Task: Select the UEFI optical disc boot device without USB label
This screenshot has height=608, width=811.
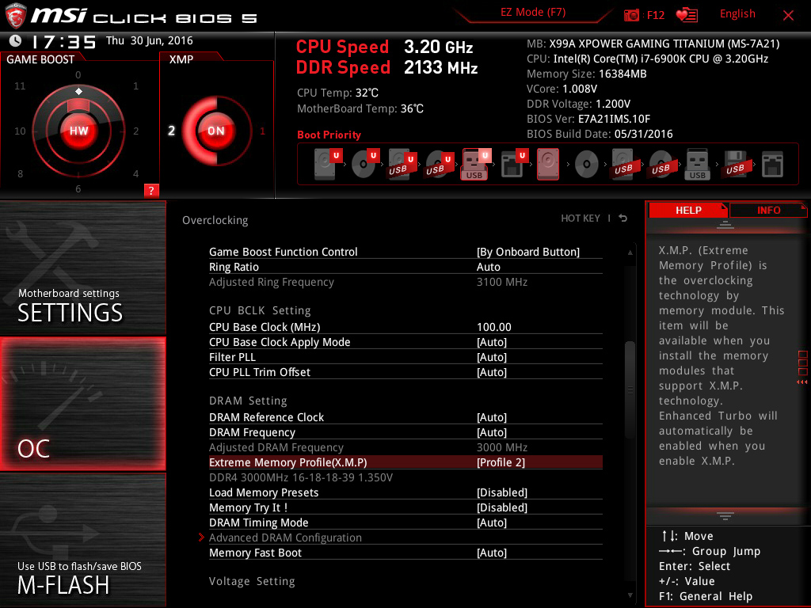Action: [364, 164]
